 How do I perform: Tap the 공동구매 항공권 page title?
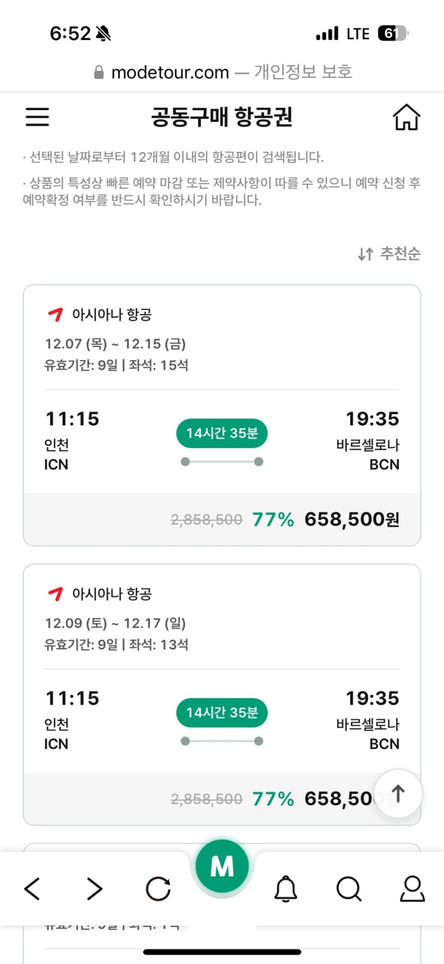222,117
